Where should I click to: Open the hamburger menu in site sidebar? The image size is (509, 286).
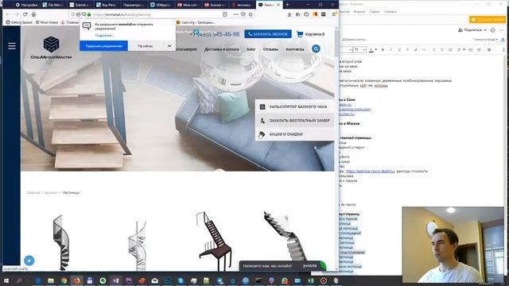tap(12, 46)
